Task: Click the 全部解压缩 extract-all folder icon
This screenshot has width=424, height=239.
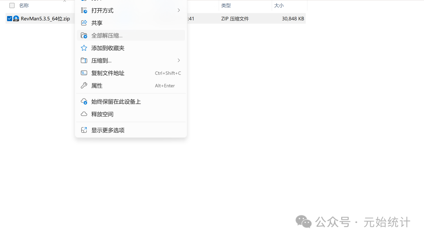Action: pyautogui.click(x=84, y=35)
